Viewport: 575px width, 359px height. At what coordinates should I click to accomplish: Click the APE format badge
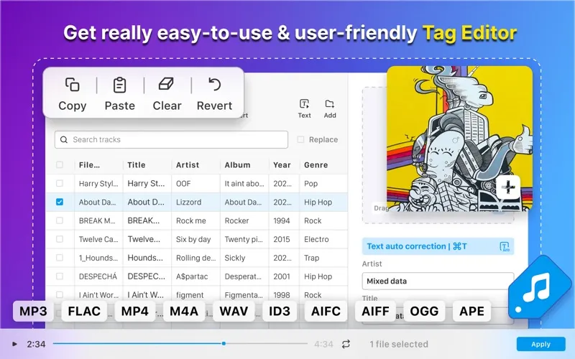pos(471,311)
